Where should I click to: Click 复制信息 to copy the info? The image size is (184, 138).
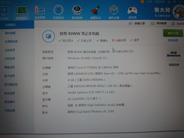pos(173,40)
